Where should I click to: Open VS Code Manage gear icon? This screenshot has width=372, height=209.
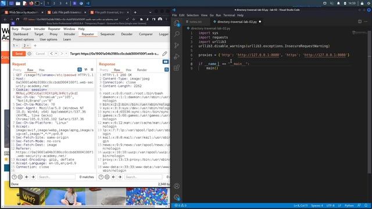(177, 197)
